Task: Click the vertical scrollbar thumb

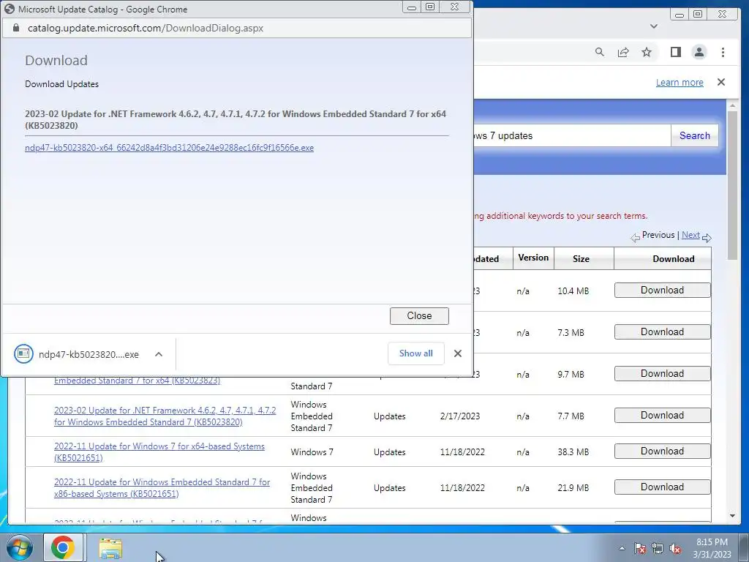Action: [732, 185]
